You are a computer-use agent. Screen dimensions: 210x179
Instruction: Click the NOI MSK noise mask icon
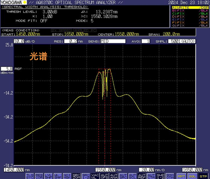pos(67,176)
